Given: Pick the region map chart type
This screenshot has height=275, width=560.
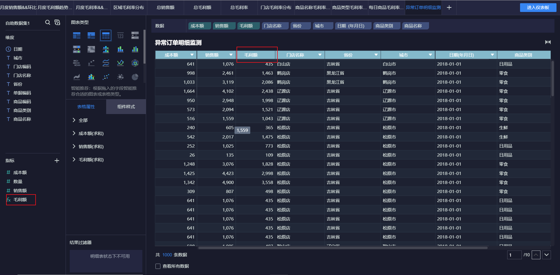Looking at the screenshot, I should pos(91,49).
